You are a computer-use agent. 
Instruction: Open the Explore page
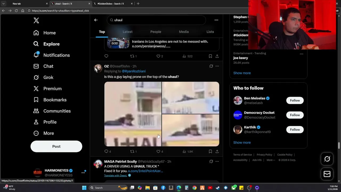(46, 44)
